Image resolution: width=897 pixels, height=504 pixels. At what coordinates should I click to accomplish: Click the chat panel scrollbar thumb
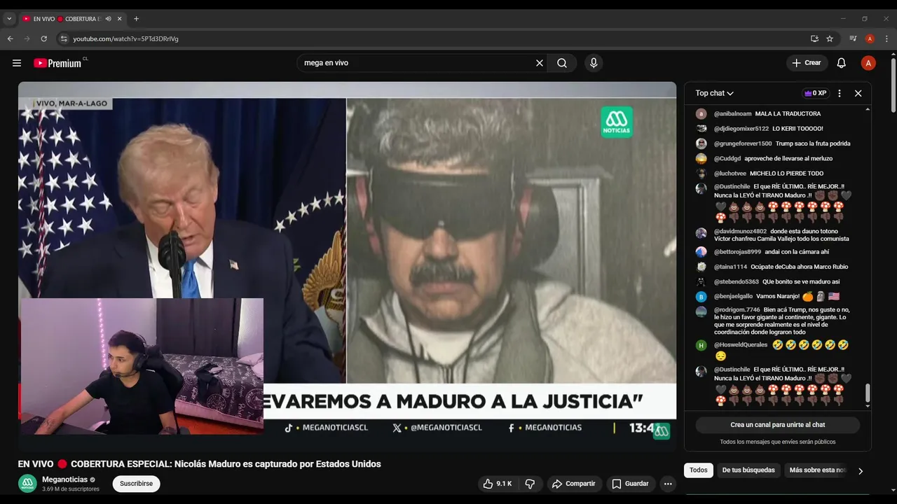click(x=868, y=393)
